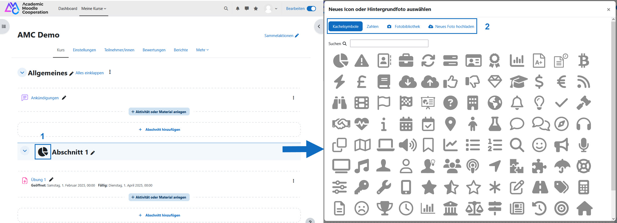
Task: Open the course index drawer button
Action: pos(4,26)
